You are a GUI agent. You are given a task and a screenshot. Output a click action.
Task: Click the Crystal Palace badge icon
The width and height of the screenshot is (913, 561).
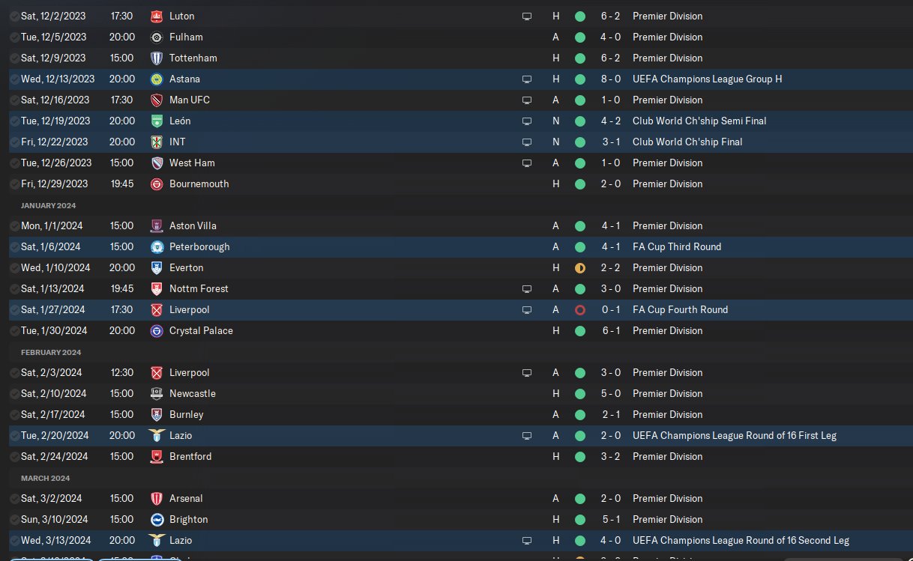click(157, 330)
